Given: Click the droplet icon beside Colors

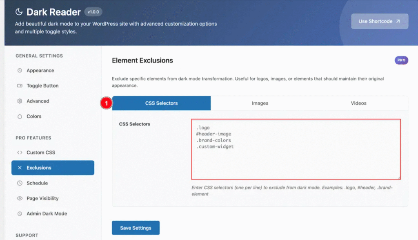Looking at the screenshot, I should coord(20,117).
